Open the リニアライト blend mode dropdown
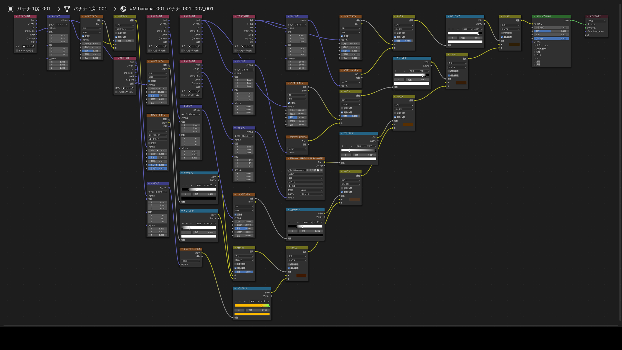This screenshot has height=350, width=622. [x=125, y=29]
